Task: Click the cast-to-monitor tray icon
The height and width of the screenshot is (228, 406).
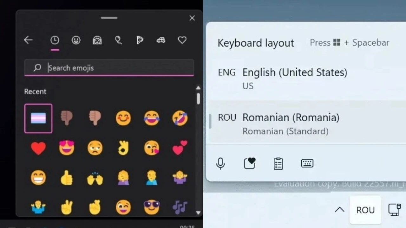Action: 394,210
